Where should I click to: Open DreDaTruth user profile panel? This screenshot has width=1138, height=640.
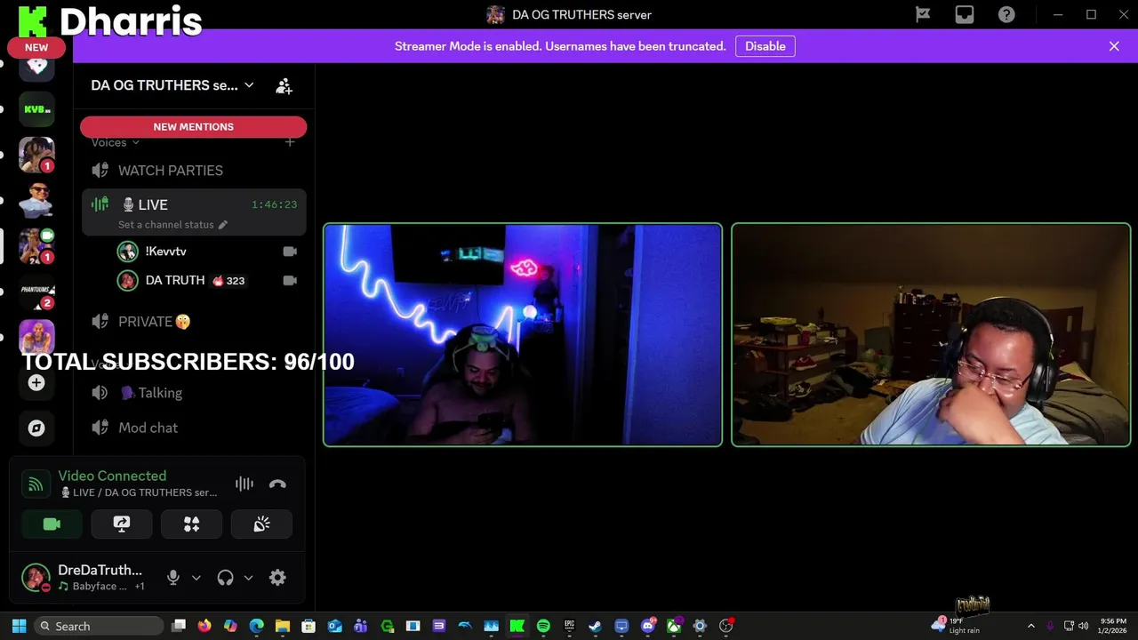(x=87, y=578)
